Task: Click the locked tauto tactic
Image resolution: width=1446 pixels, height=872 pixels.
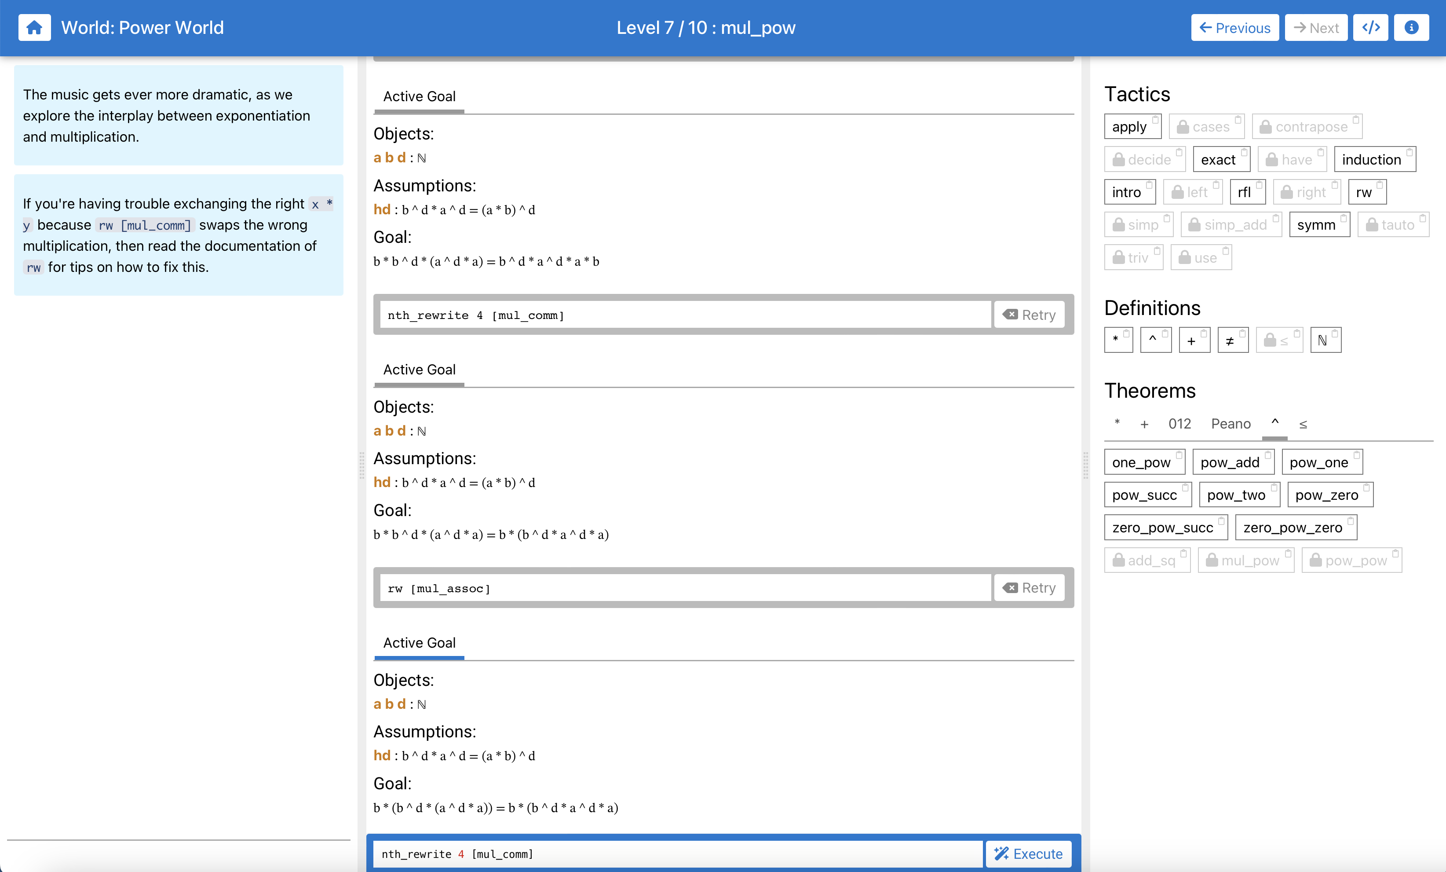Action: [x=1393, y=225]
